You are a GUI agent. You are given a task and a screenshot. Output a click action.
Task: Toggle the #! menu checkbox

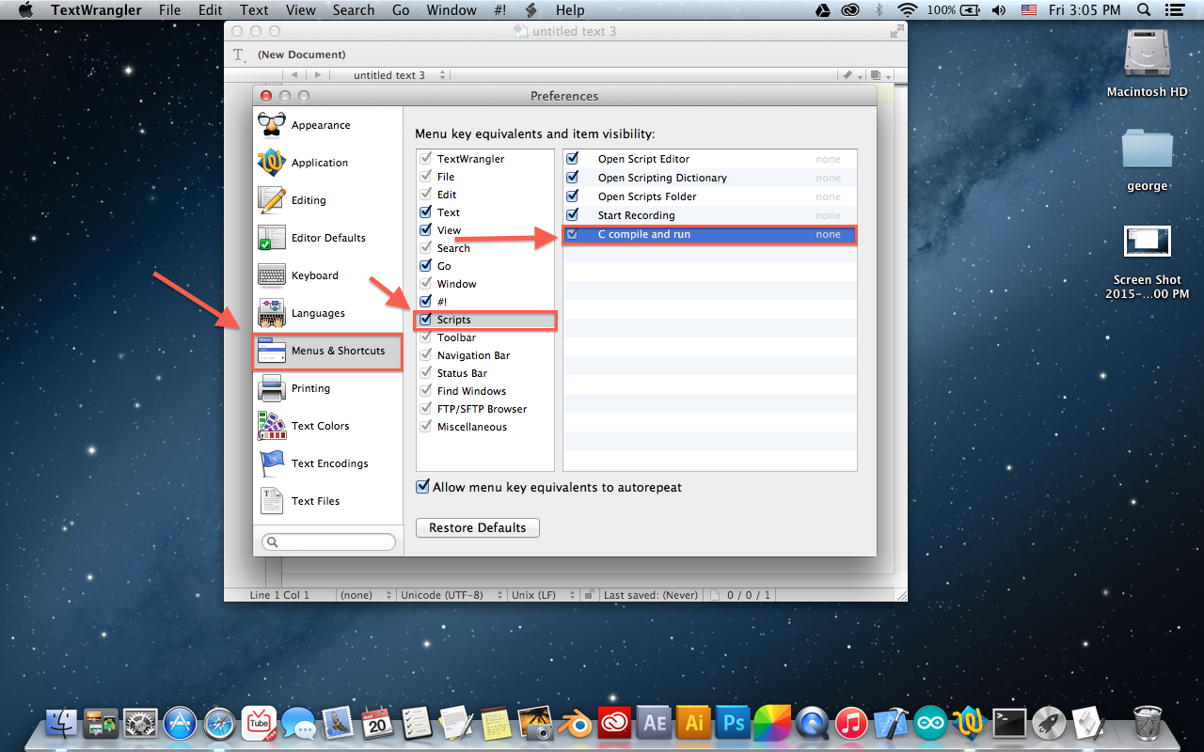point(426,301)
